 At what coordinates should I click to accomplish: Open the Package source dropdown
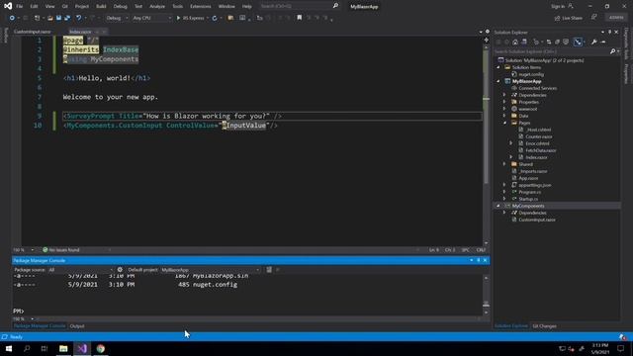point(81,270)
